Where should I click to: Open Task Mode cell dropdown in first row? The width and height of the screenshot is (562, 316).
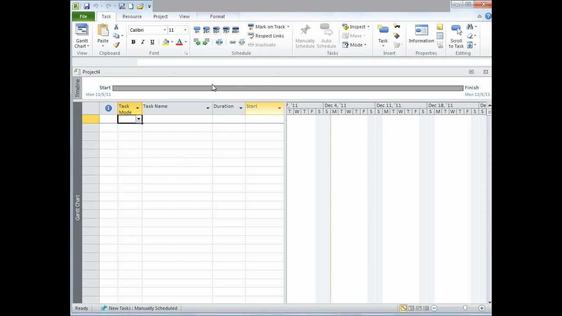(x=139, y=119)
